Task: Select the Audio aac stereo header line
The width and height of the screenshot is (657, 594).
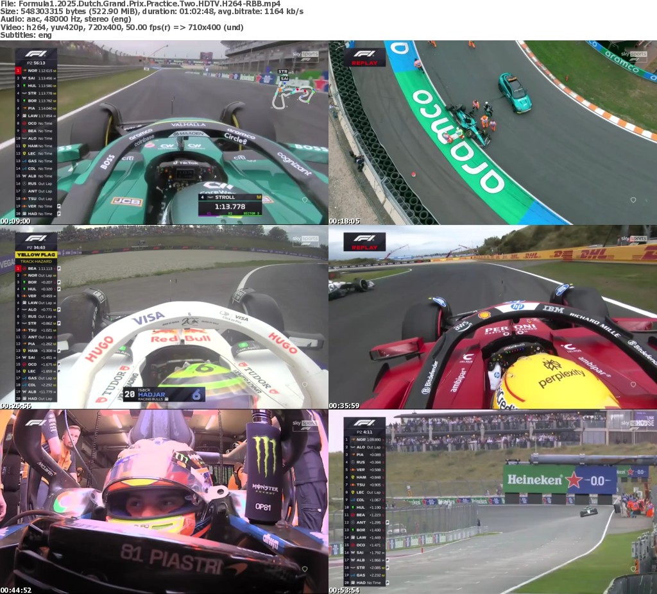Action: point(66,19)
